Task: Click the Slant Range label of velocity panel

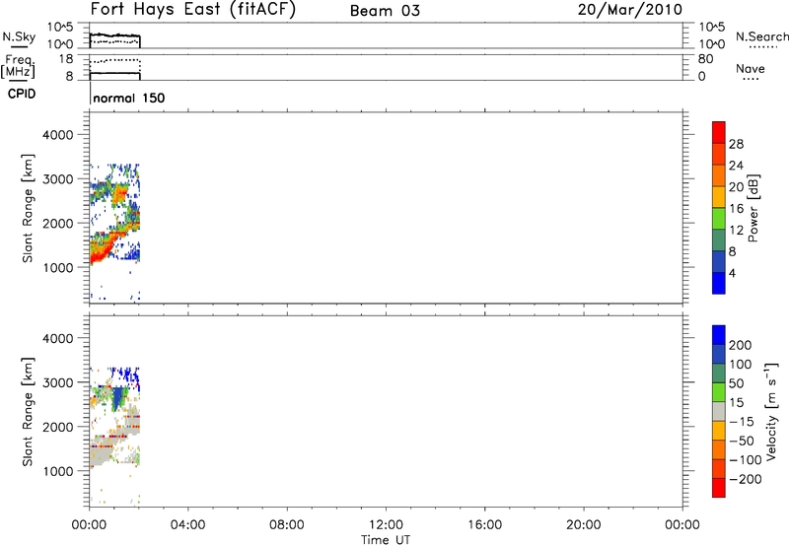Action: pyautogui.click(x=28, y=412)
